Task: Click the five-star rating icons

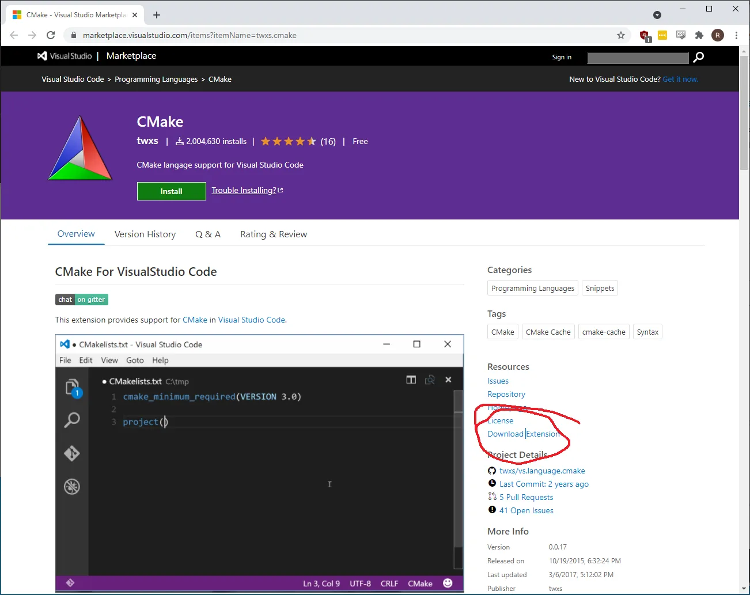Action: (x=288, y=141)
